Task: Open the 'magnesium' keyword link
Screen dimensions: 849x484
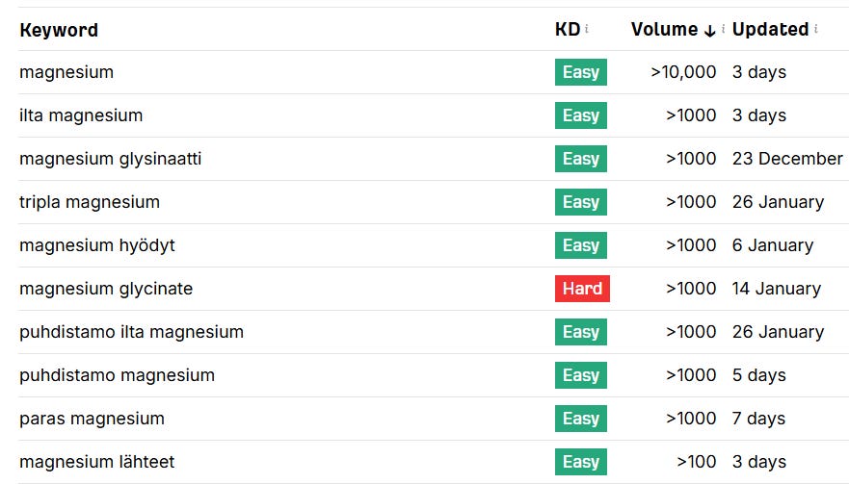Action: (66, 72)
